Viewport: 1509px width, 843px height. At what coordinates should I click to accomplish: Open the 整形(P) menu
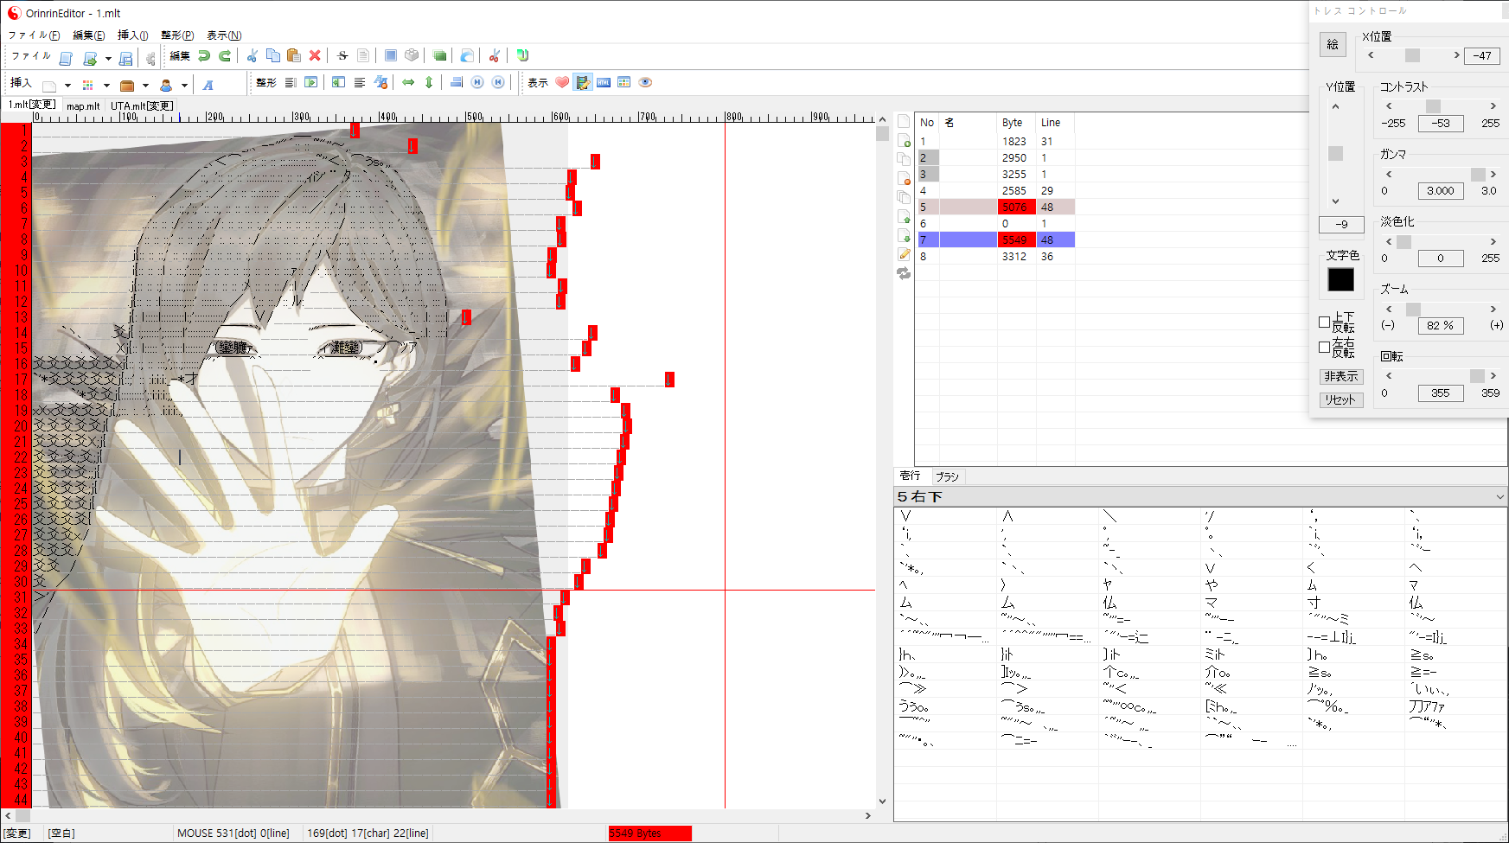(177, 35)
